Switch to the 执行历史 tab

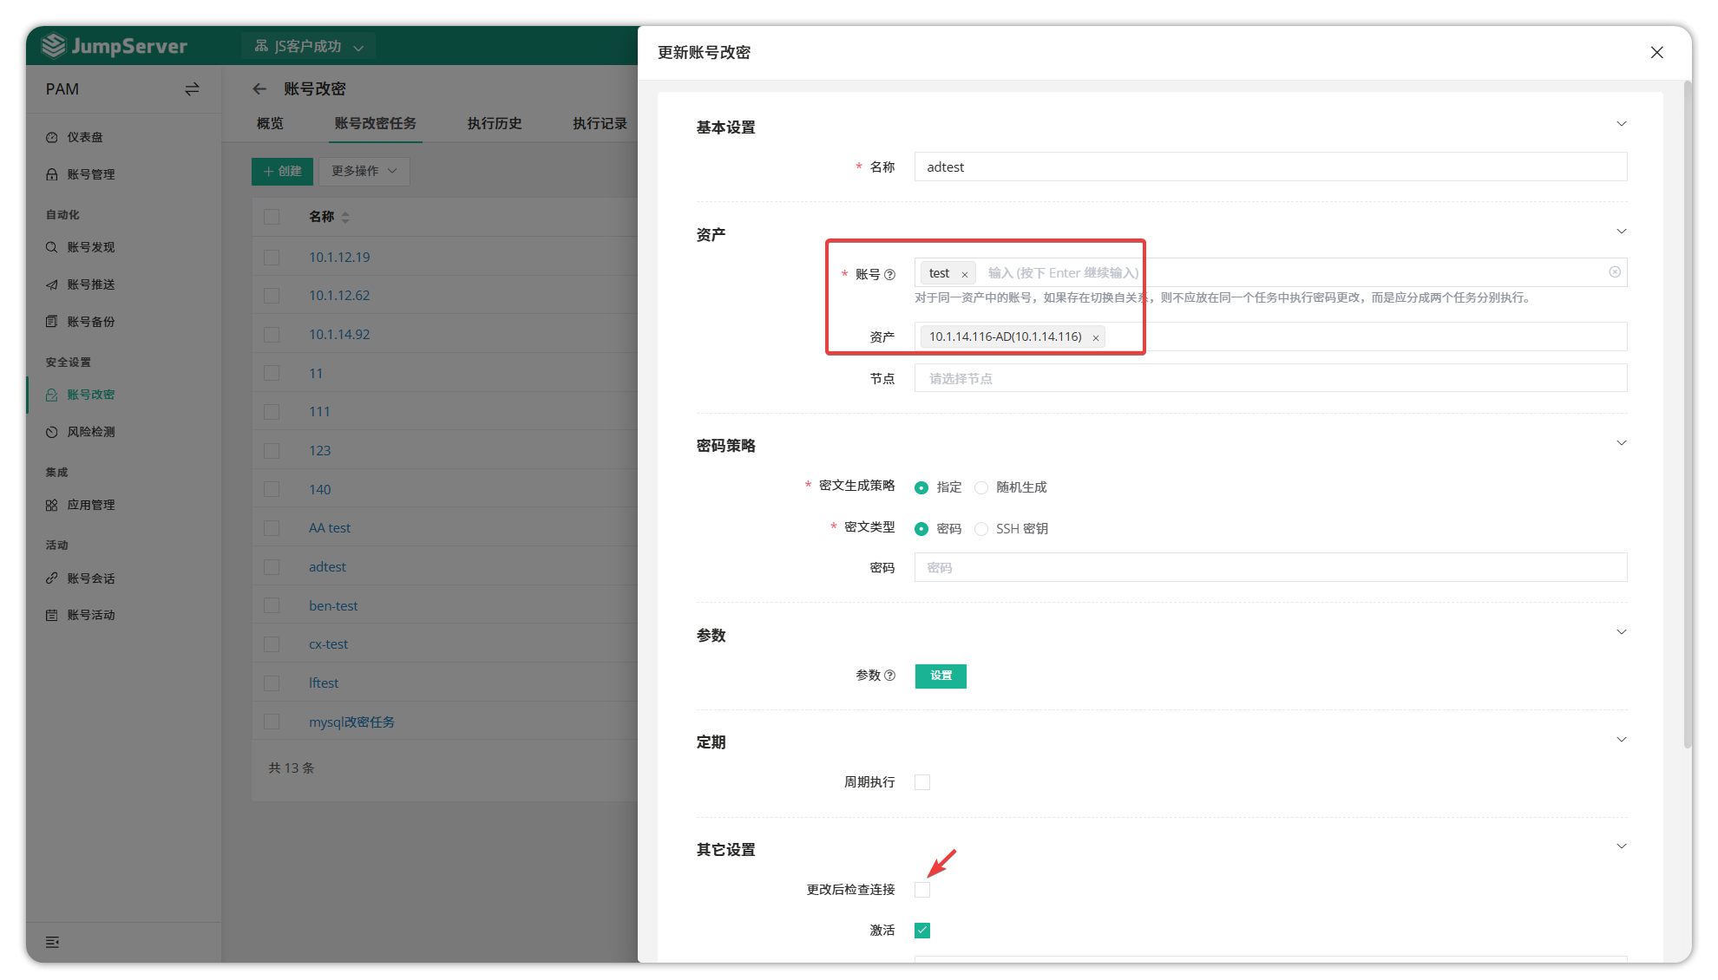pos(495,124)
